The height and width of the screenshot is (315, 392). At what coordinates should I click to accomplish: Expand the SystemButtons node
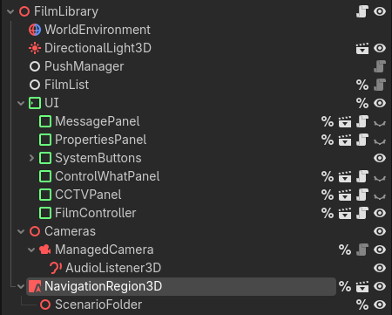coord(31,158)
